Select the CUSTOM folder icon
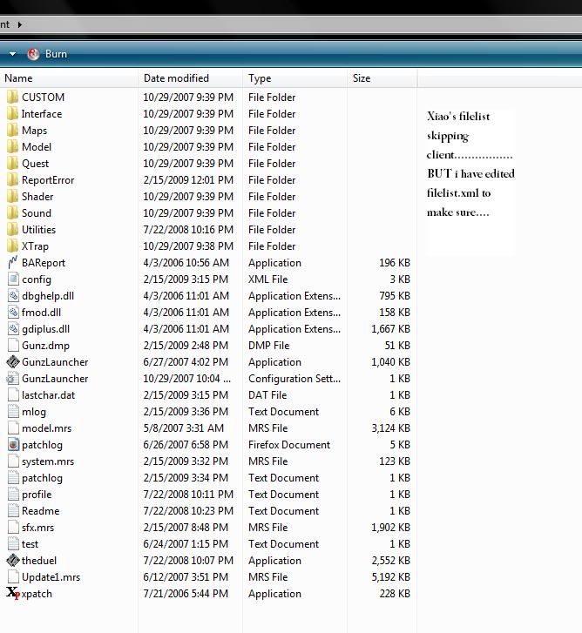The width and height of the screenshot is (582, 633). tap(13, 98)
